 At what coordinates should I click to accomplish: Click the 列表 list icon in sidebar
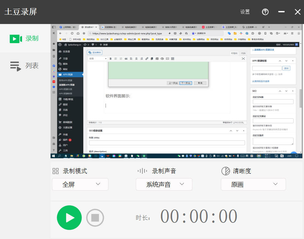coord(15,66)
